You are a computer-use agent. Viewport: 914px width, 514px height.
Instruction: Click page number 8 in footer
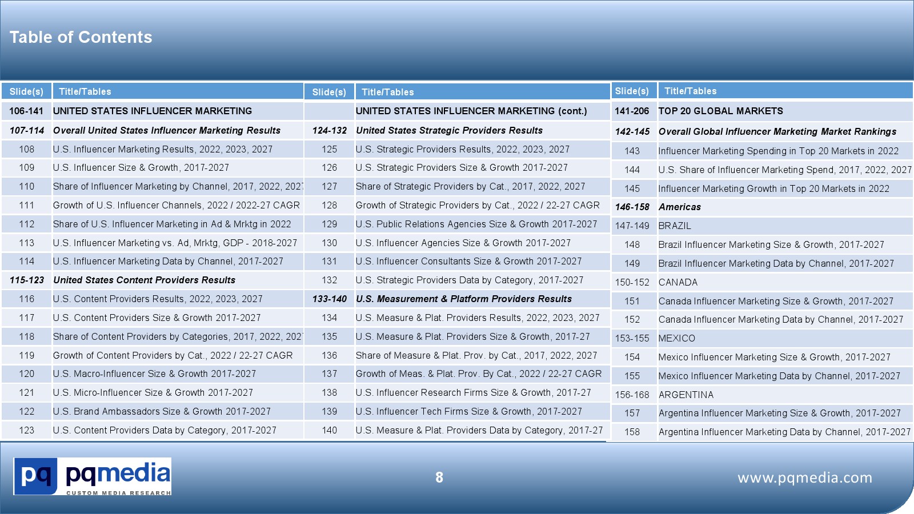439,477
